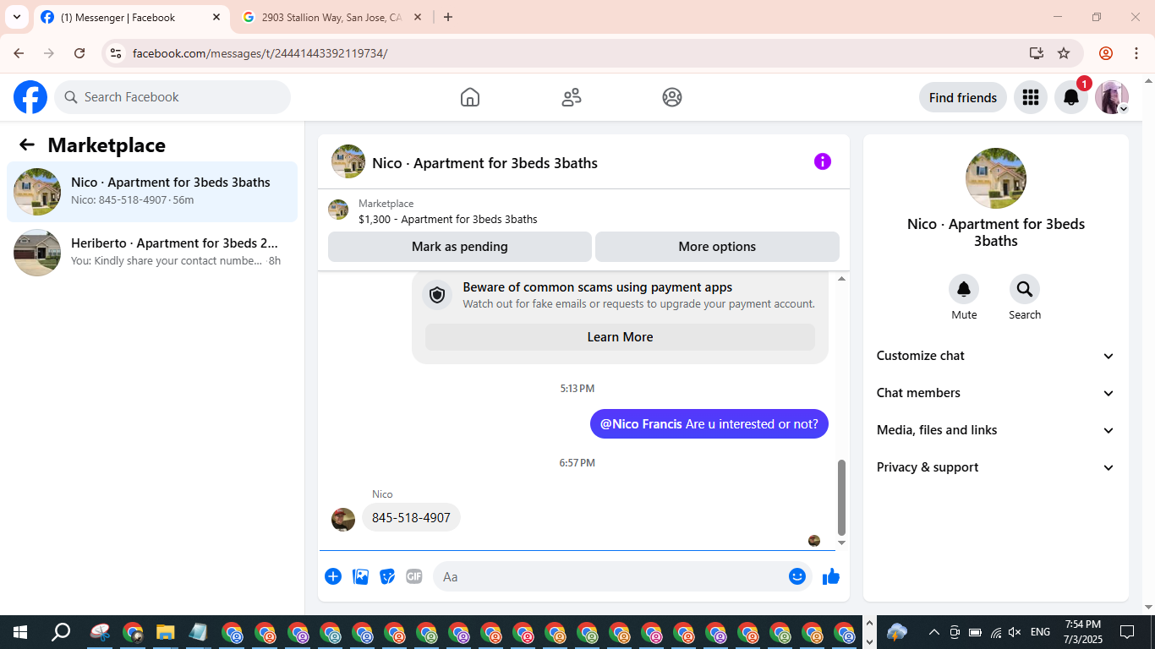1155x649 pixels.
Task: Open the Windows notification center
Action: pyautogui.click(x=1127, y=632)
